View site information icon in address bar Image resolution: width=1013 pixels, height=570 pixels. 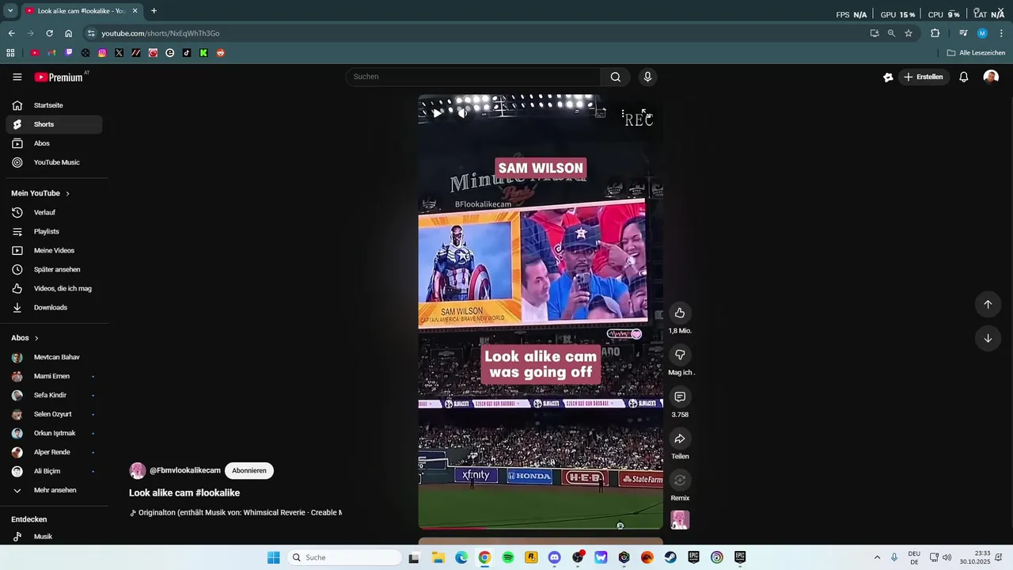pos(91,33)
